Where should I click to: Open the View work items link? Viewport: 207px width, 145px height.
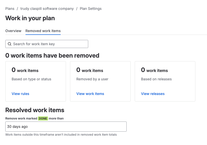[90, 94]
